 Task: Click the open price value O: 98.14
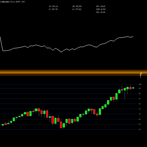click(x=53, y=6)
